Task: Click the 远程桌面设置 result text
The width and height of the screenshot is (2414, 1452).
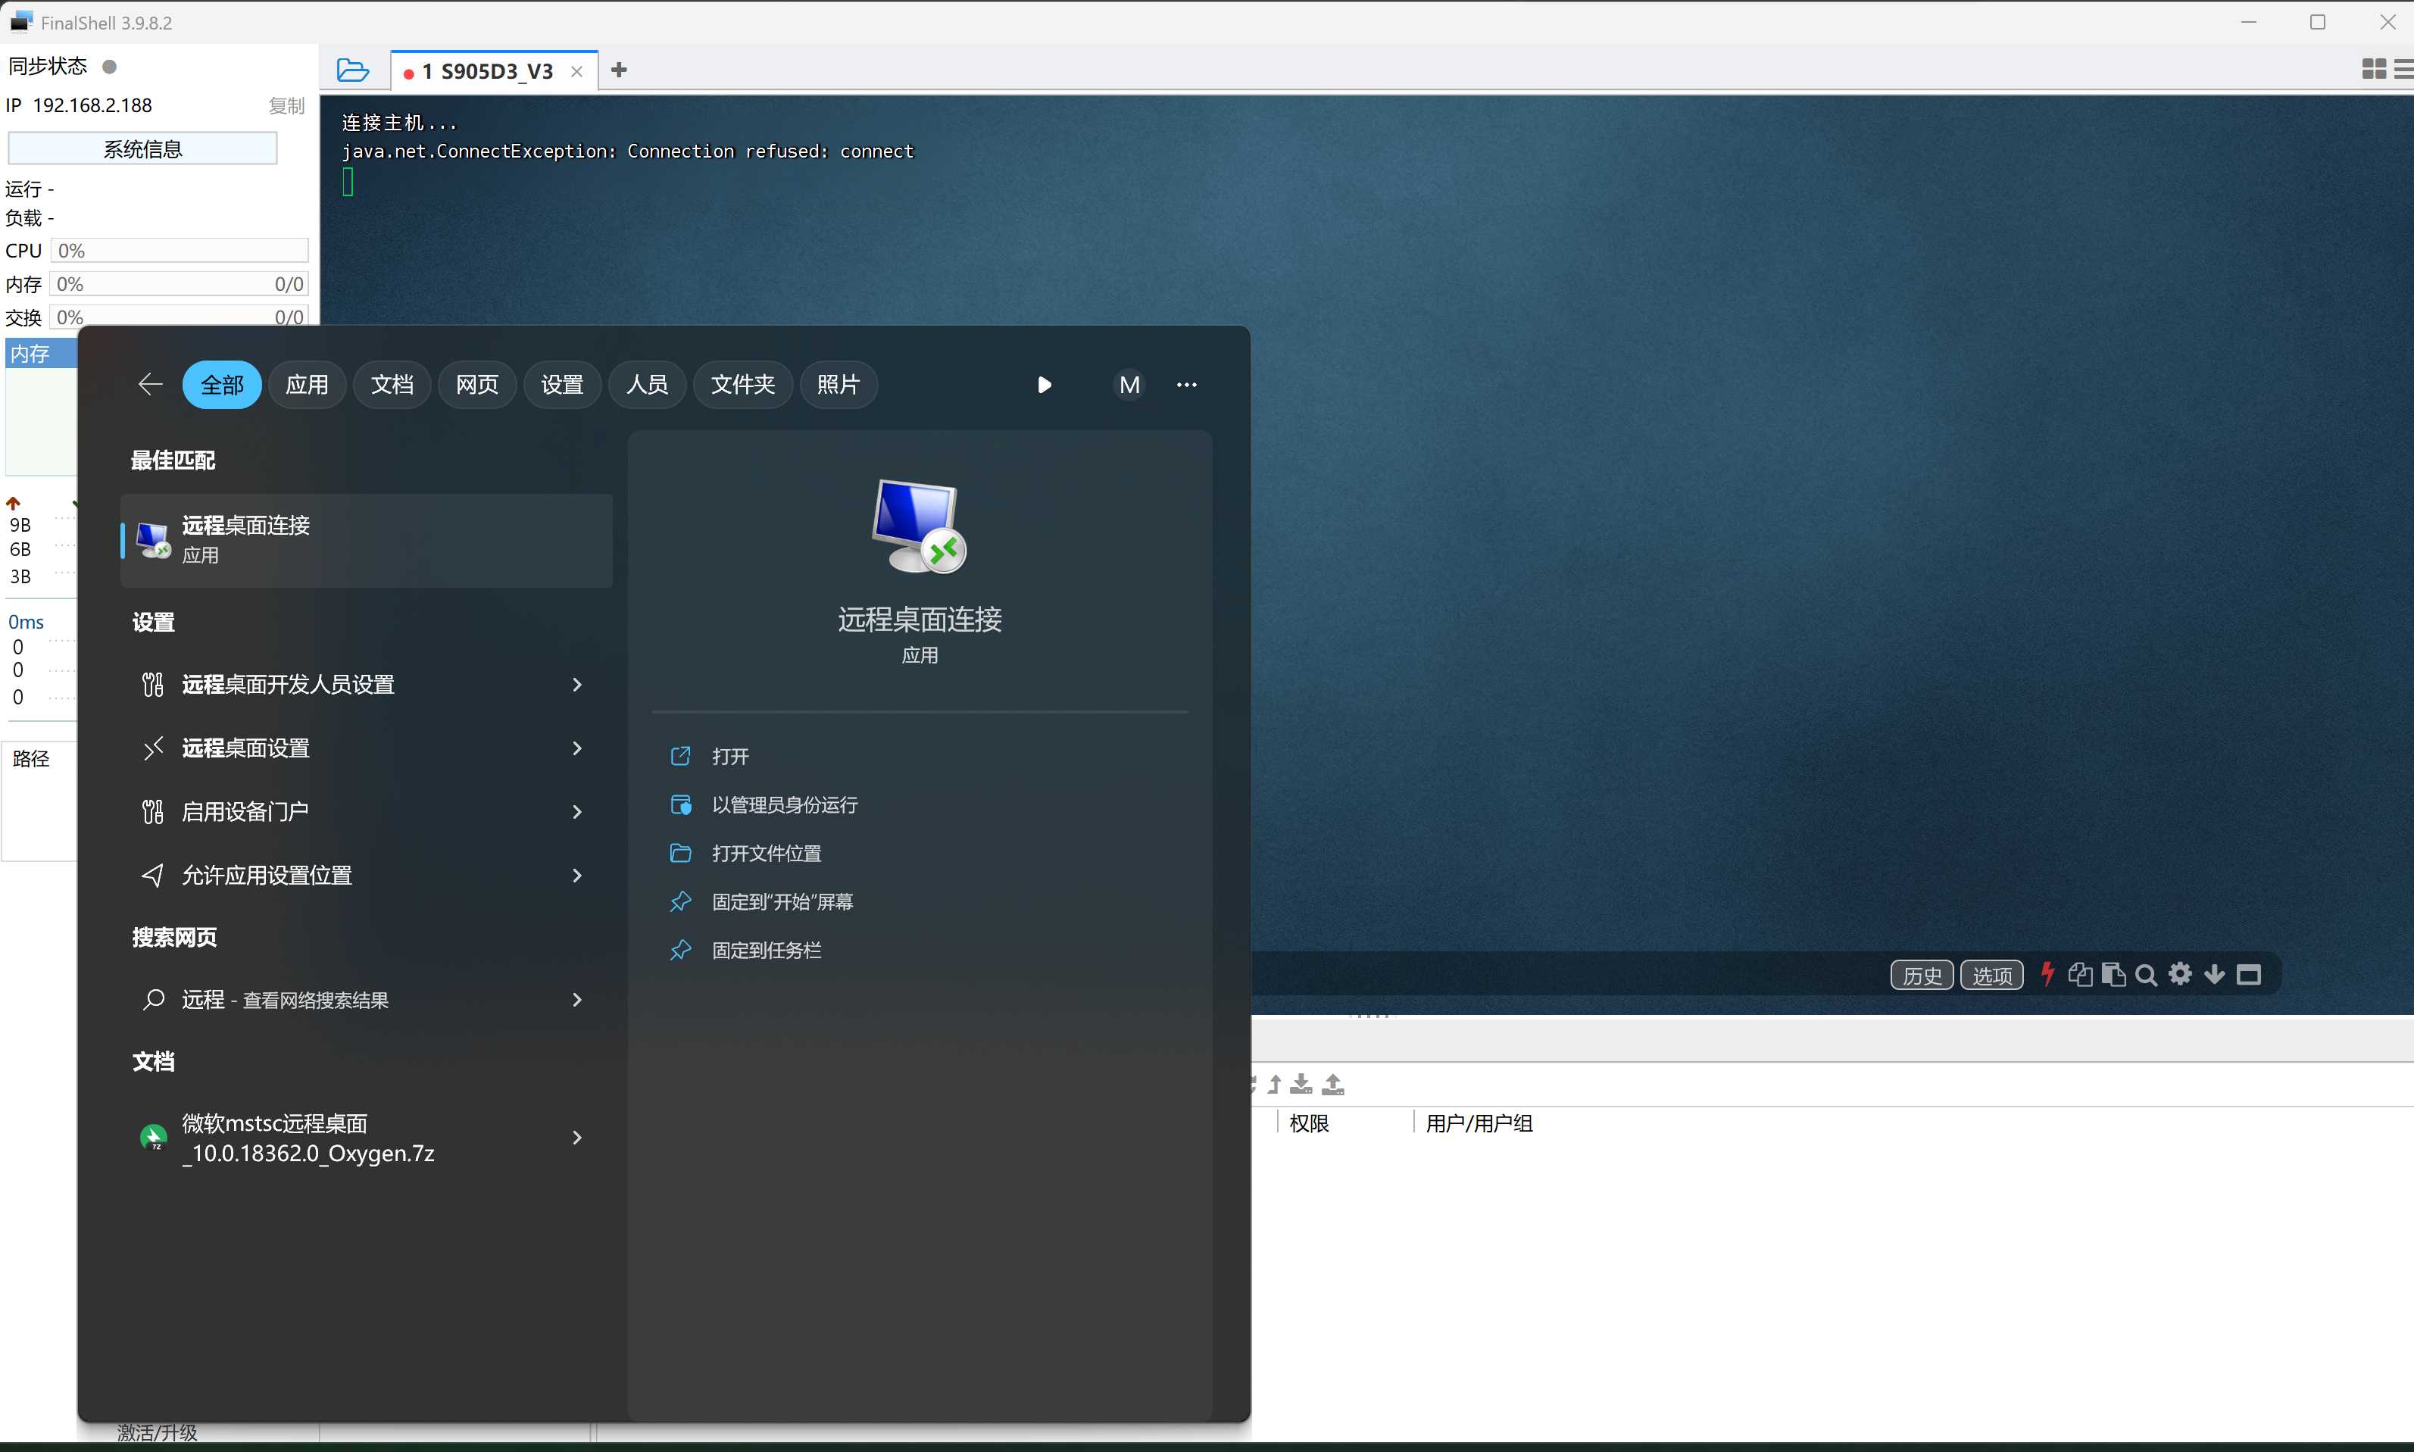Action: 245,748
